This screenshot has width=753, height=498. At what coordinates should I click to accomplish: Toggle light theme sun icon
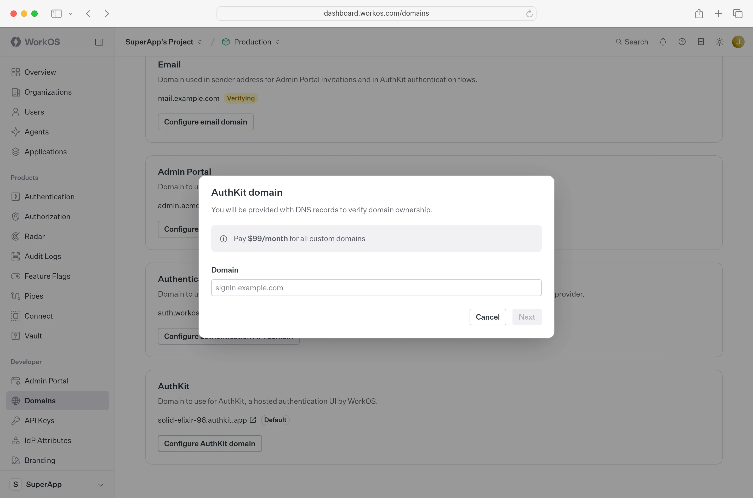720,42
